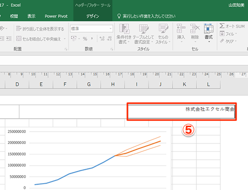Select column D header
Image resolution: width=248 pixels, height=190 pixels.
tap(17, 84)
